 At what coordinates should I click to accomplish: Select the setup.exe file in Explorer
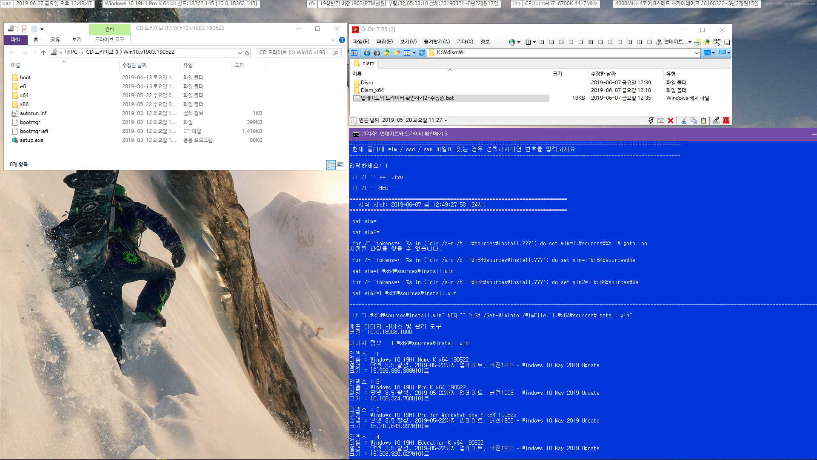pyautogui.click(x=31, y=140)
